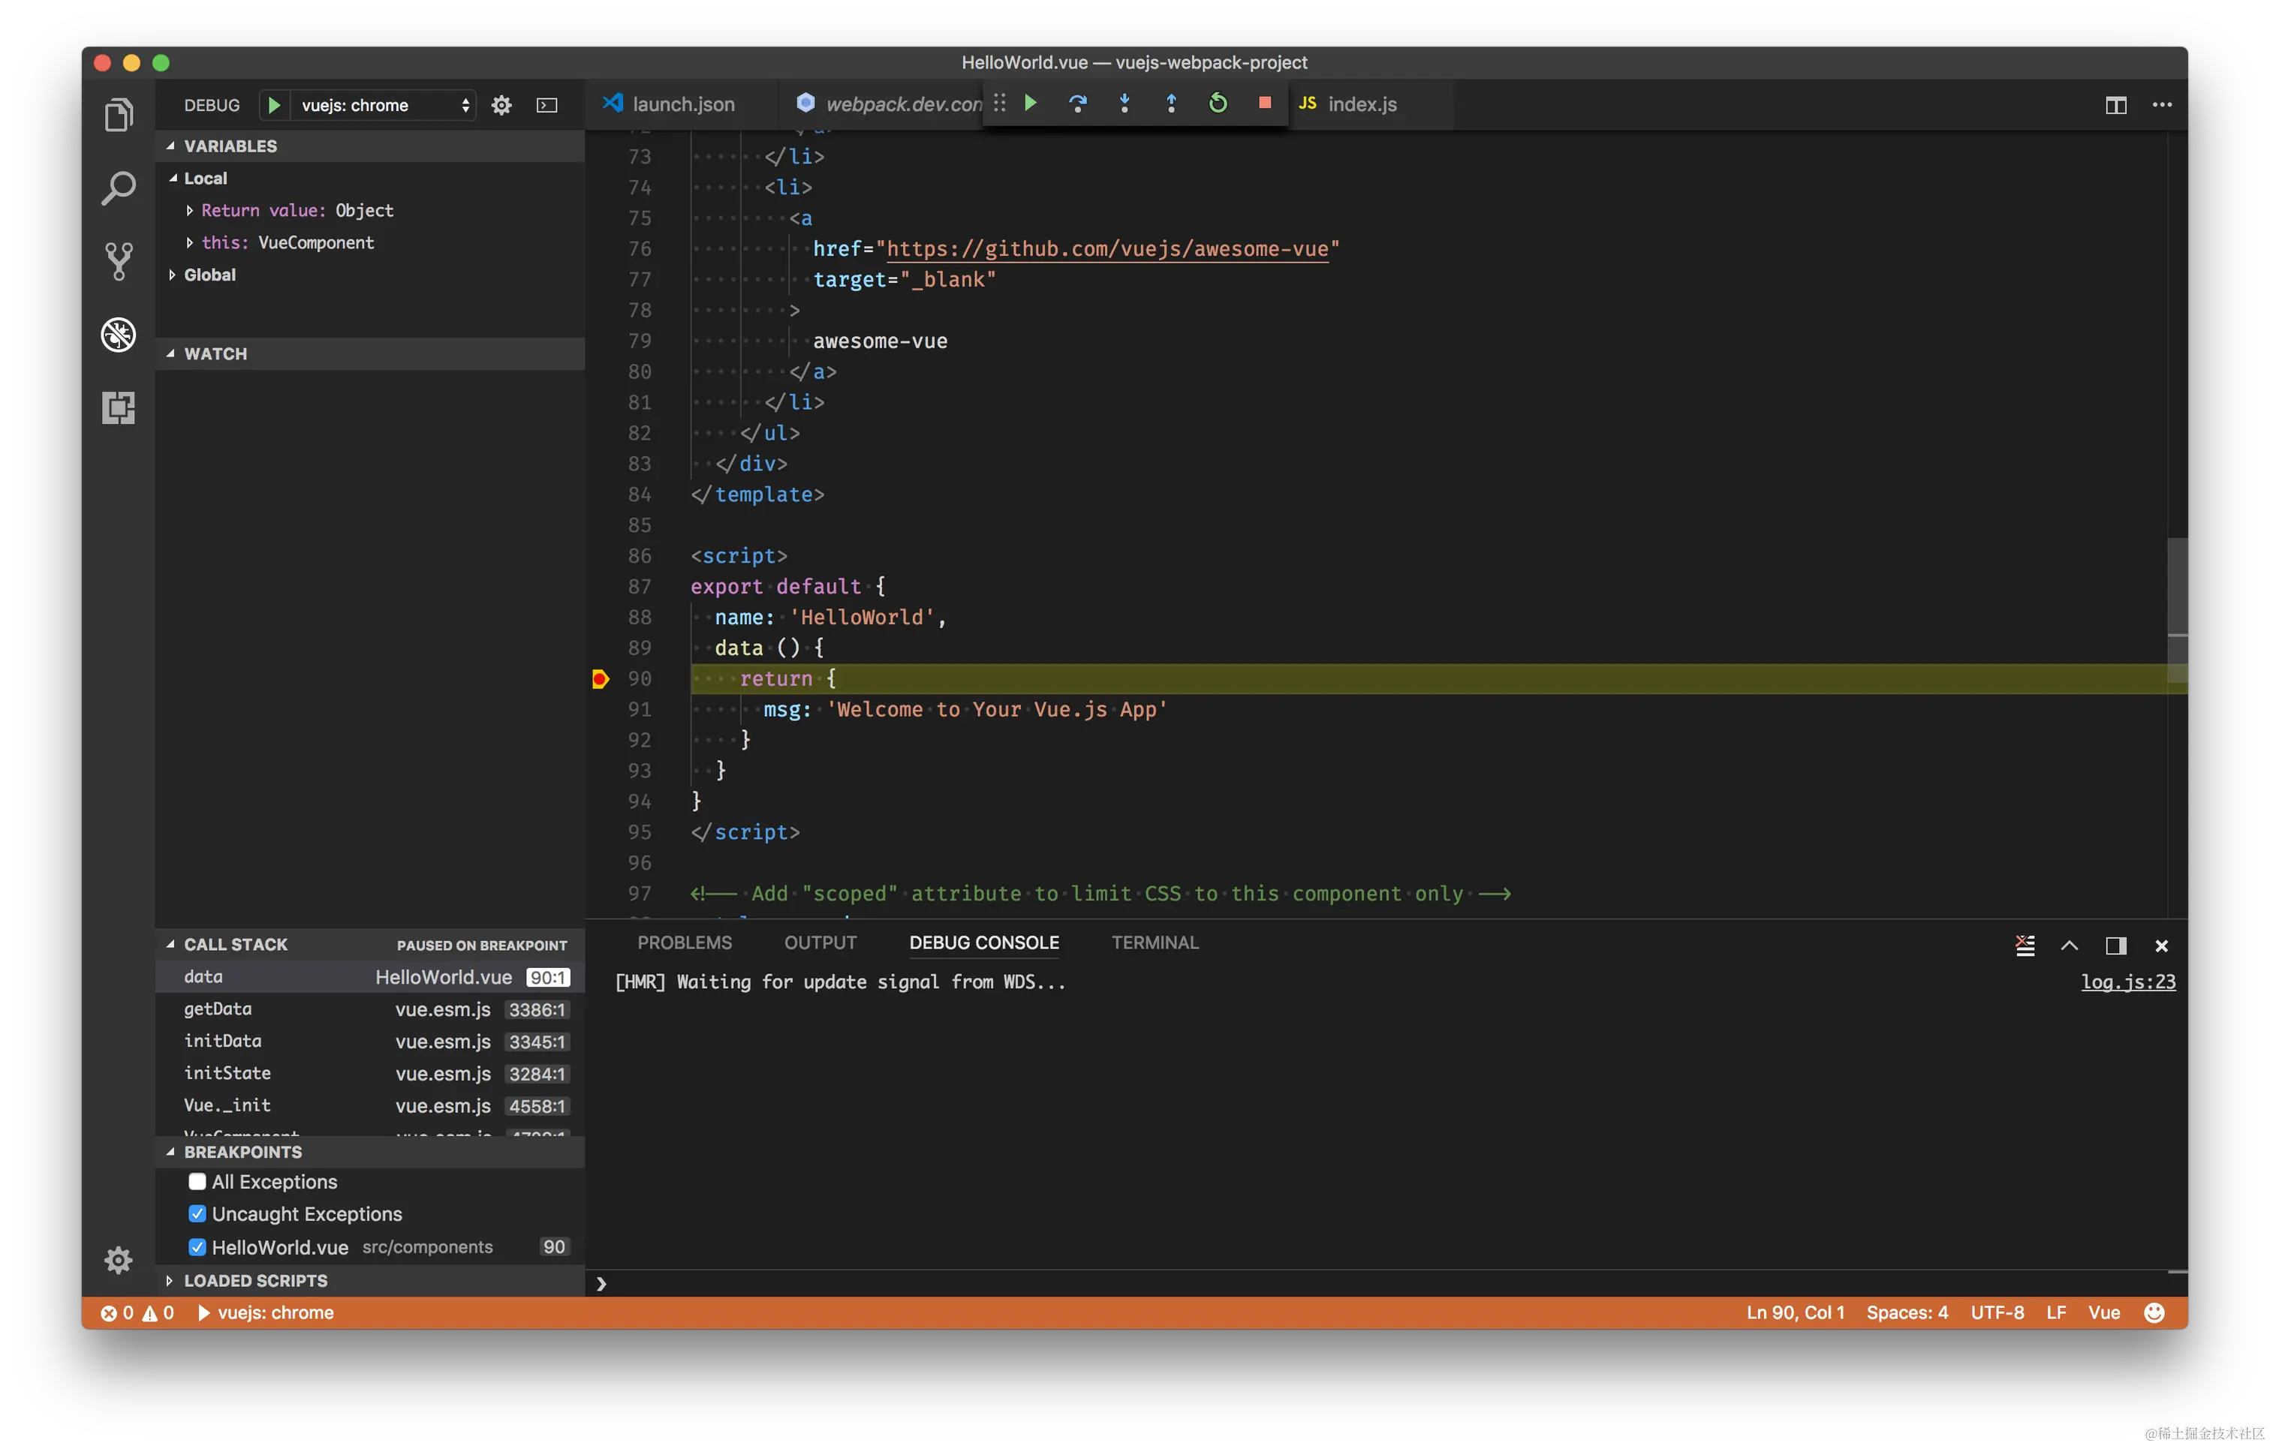
Task: Open the log.js:23 source link
Action: 2127,982
